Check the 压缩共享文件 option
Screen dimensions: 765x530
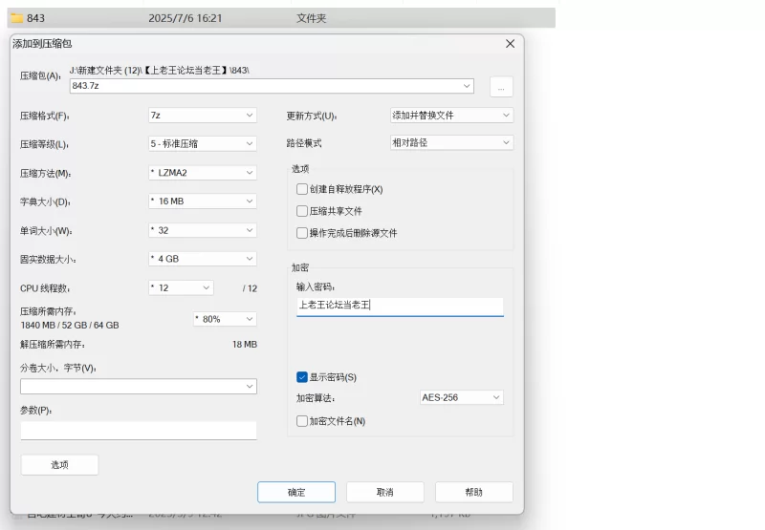(x=302, y=211)
